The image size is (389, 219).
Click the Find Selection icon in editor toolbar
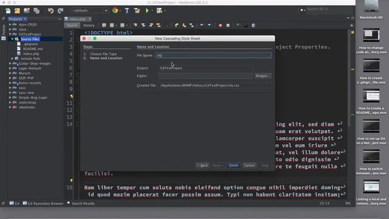point(135,26)
